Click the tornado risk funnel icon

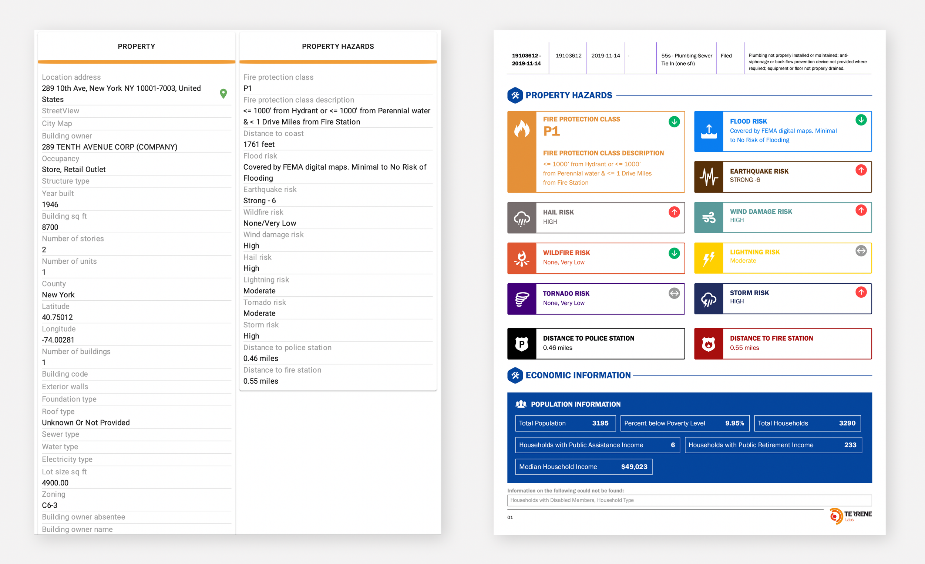[x=521, y=299]
